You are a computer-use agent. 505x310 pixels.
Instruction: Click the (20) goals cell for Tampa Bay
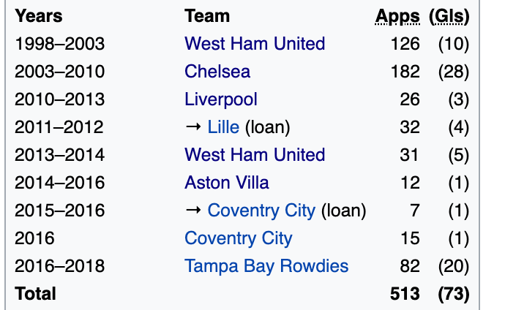click(x=453, y=266)
